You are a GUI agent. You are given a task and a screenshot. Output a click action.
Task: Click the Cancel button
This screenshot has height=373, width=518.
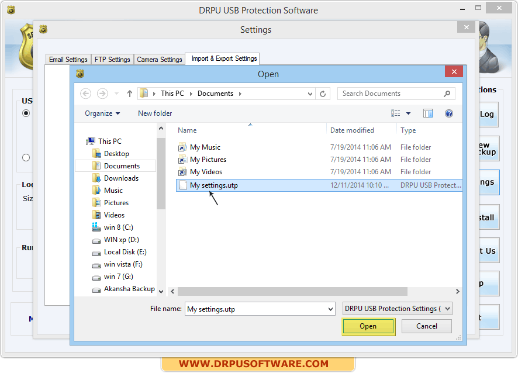point(426,326)
